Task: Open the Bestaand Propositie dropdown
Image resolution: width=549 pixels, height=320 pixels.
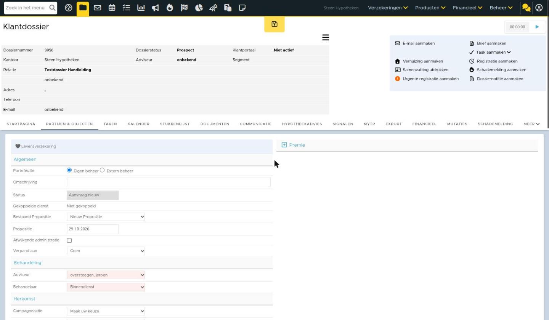Action: tap(106, 217)
